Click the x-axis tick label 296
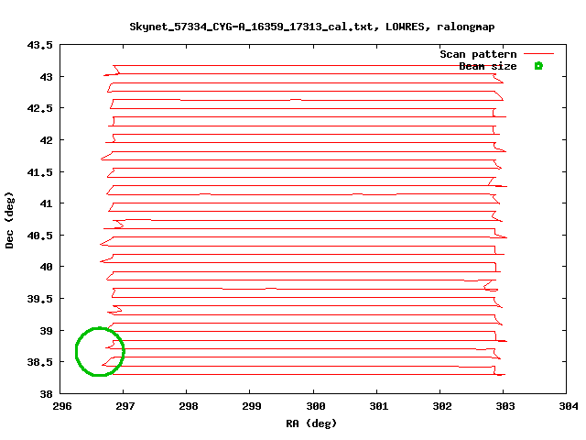The image size is (586, 440). coord(62,406)
